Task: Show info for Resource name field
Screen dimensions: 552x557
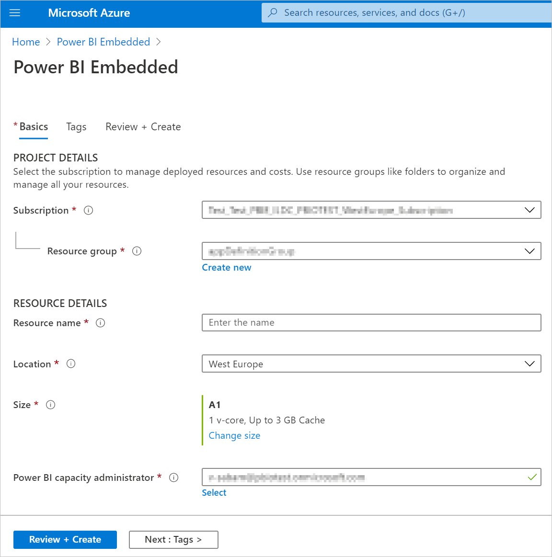Action: click(x=101, y=323)
